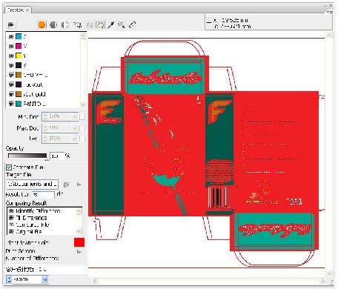The image size is (338, 289).
Task: Click the Print Screen arrow button
Action: pyautogui.click(x=79, y=252)
